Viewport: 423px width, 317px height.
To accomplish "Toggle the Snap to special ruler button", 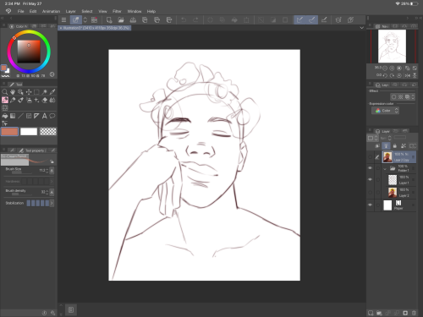I will [x=312, y=19].
